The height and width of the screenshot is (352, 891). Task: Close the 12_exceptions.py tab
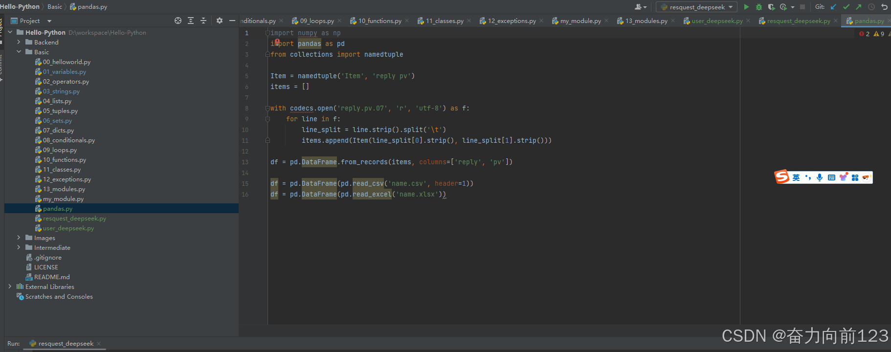pyautogui.click(x=541, y=21)
